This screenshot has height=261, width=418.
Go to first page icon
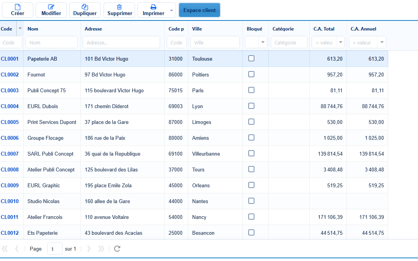click(5, 249)
